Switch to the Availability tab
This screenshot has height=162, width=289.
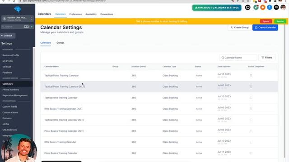pyautogui.click(x=91, y=14)
